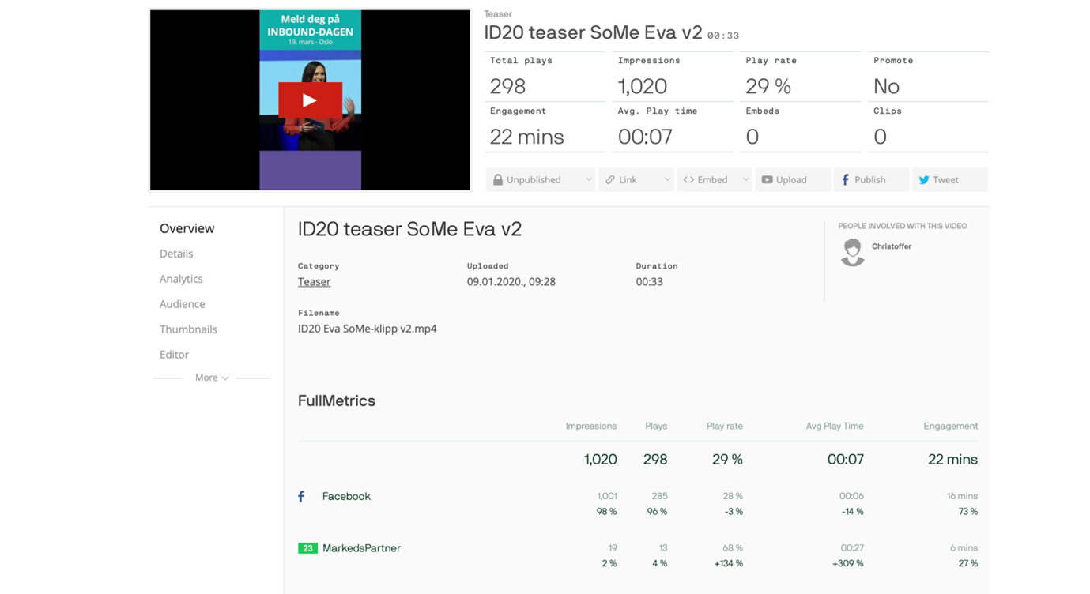1090x594 pixels.
Task: Click the YouTube Upload button
Action: (x=793, y=180)
